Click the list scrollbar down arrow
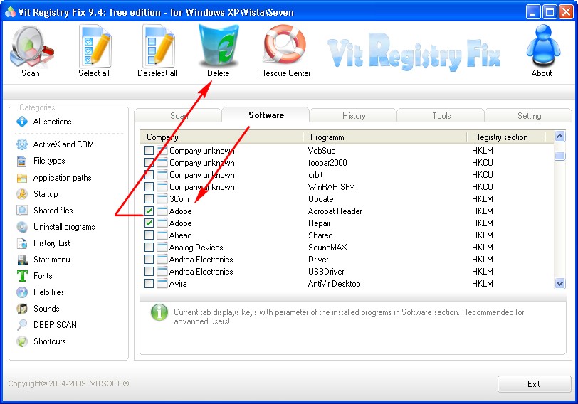 (560, 283)
